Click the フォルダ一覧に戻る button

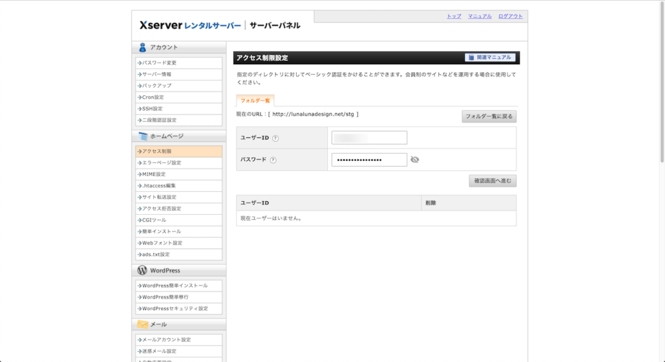[489, 117]
